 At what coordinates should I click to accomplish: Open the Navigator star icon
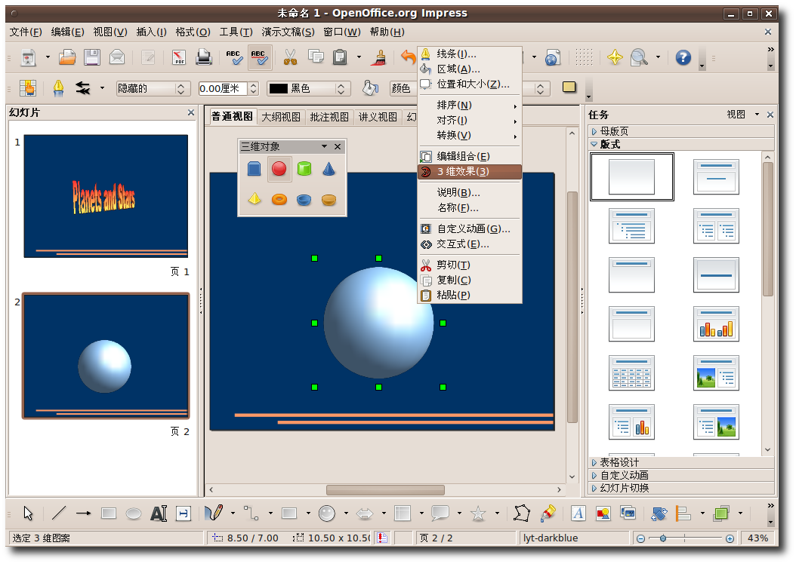coord(615,57)
